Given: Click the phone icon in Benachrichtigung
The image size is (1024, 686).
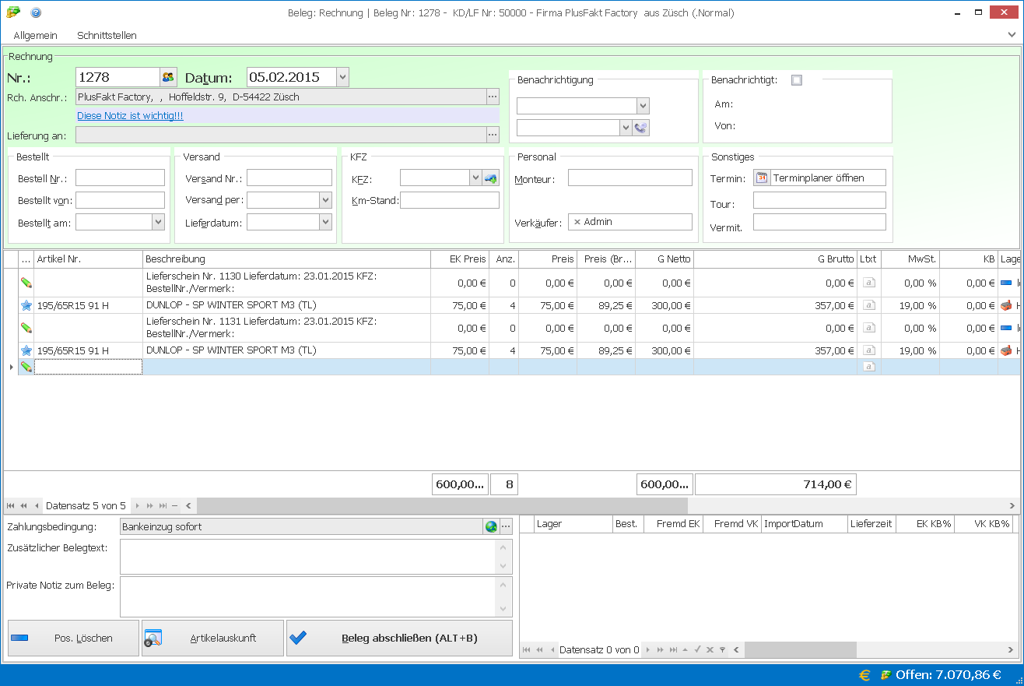Looking at the screenshot, I should pos(641,128).
